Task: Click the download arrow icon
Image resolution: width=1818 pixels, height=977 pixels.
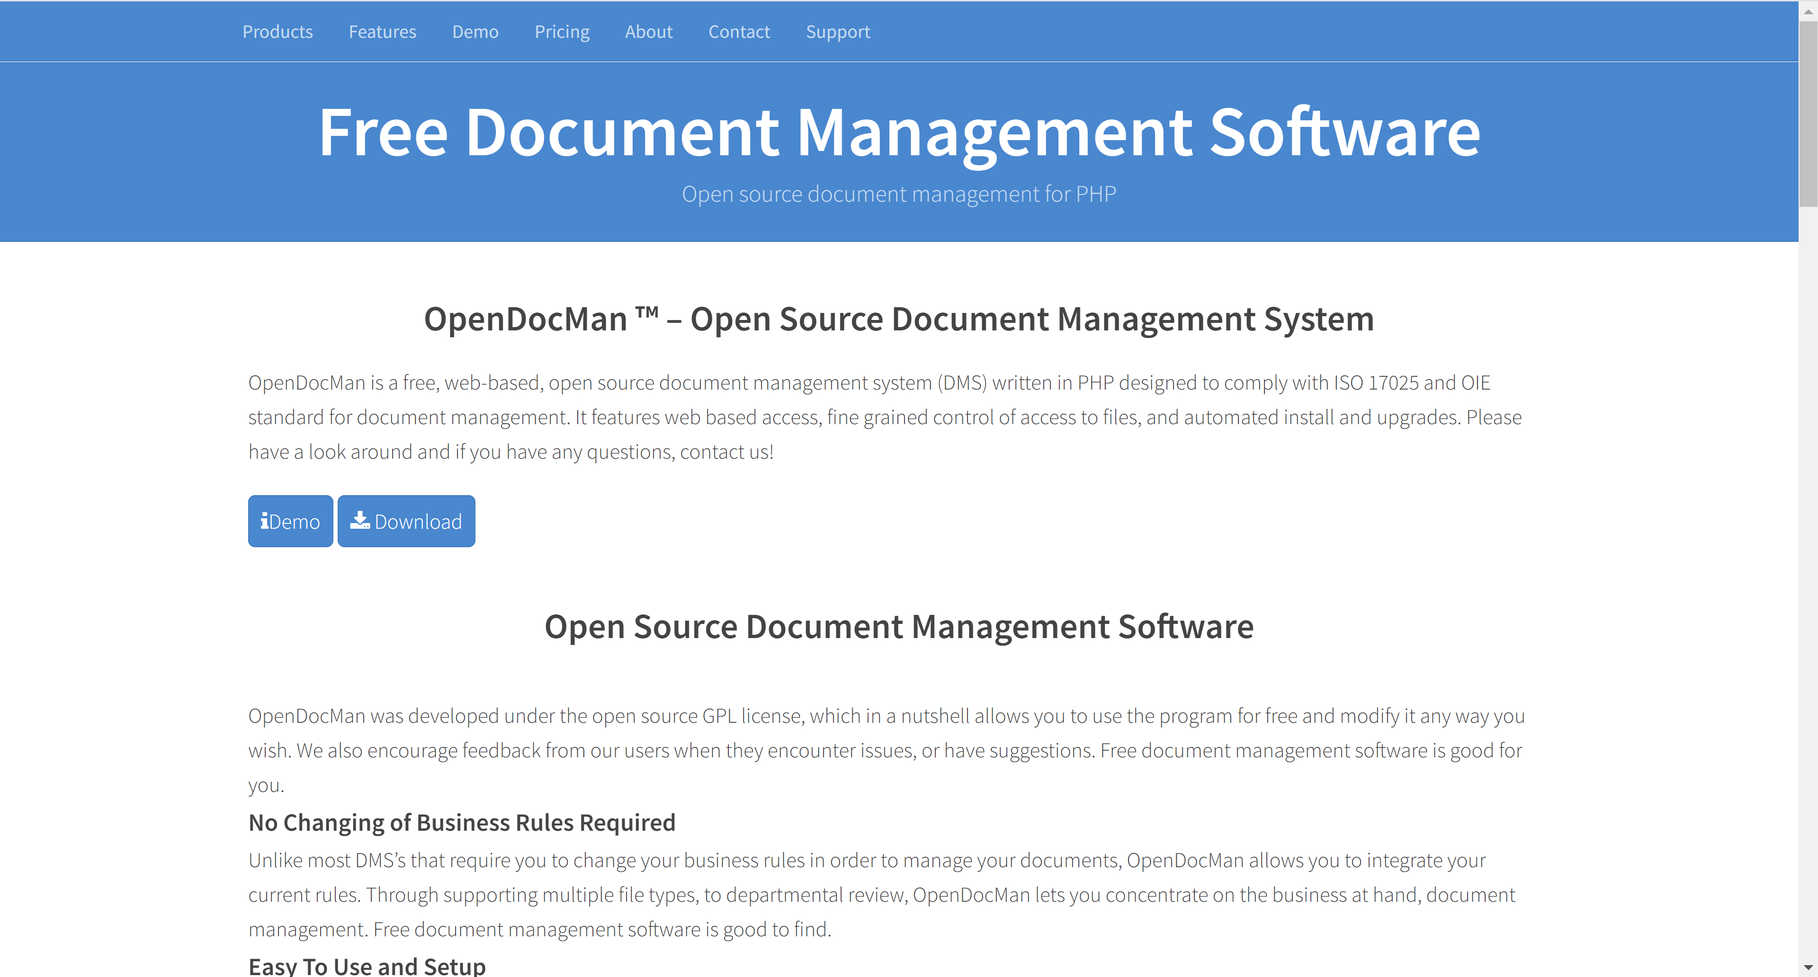Action: (360, 521)
